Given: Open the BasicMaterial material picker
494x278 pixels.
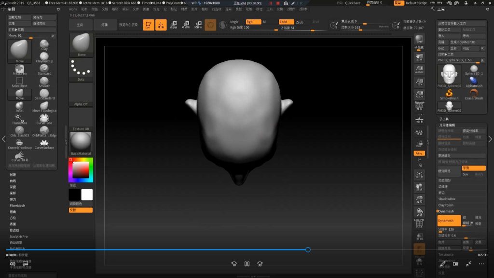Looking at the screenshot, I should tap(81, 144).
